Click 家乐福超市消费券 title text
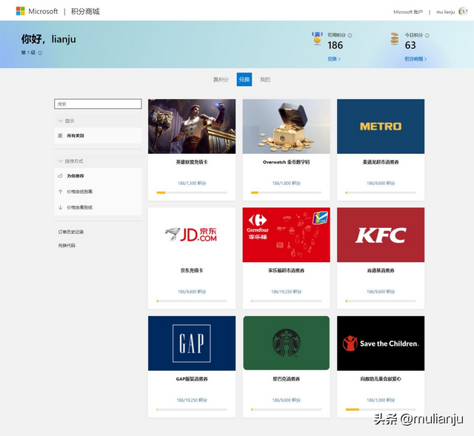This screenshot has height=436, width=474. 287,270
